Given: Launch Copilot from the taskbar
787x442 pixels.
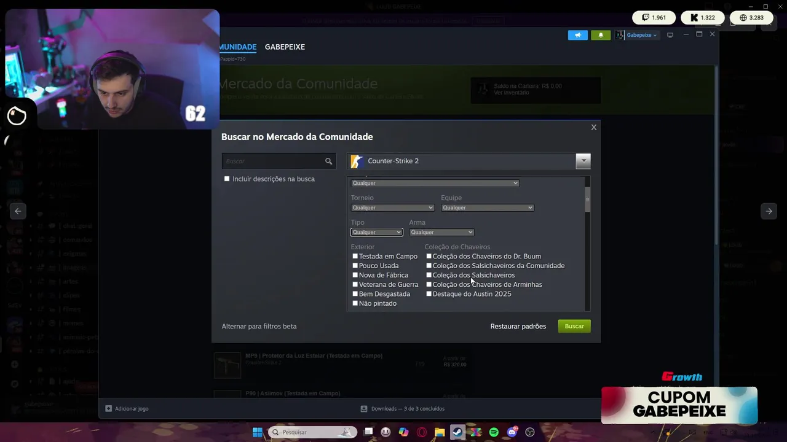Looking at the screenshot, I should point(403,432).
